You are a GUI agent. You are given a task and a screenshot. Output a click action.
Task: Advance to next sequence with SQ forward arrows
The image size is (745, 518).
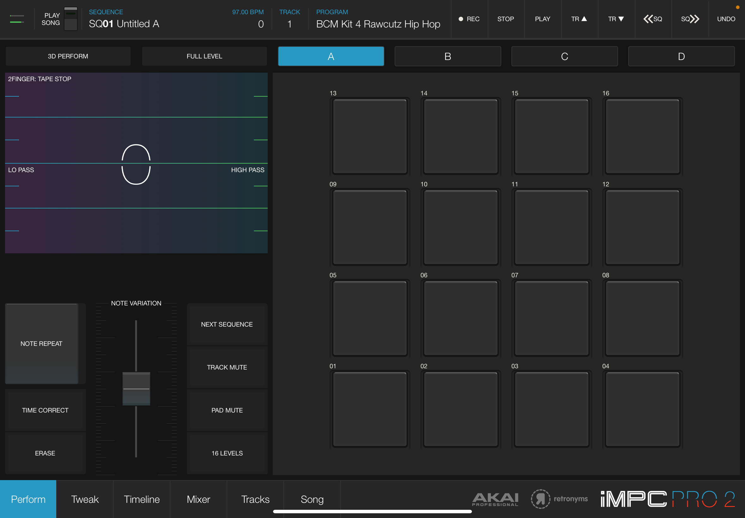click(690, 19)
